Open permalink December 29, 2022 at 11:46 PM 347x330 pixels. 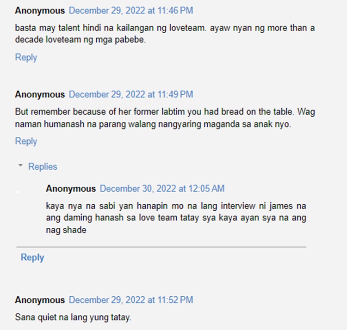tap(131, 11)
